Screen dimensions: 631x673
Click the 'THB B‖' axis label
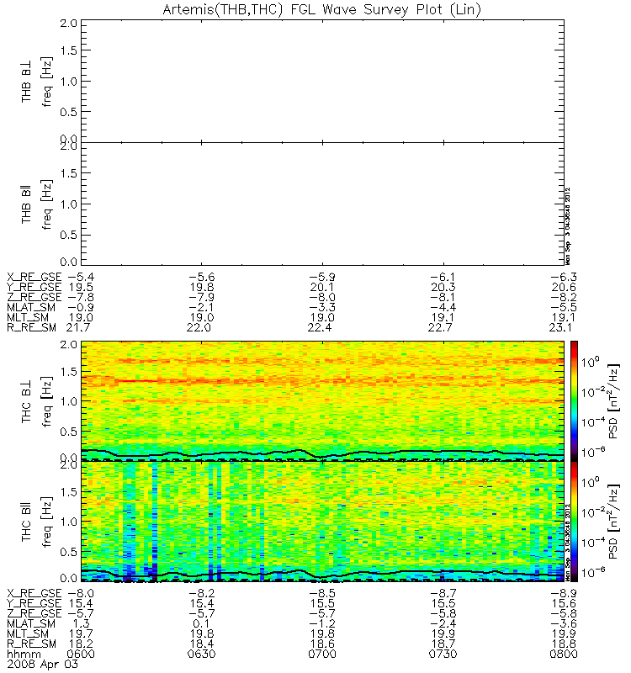[x=26, y=204]
